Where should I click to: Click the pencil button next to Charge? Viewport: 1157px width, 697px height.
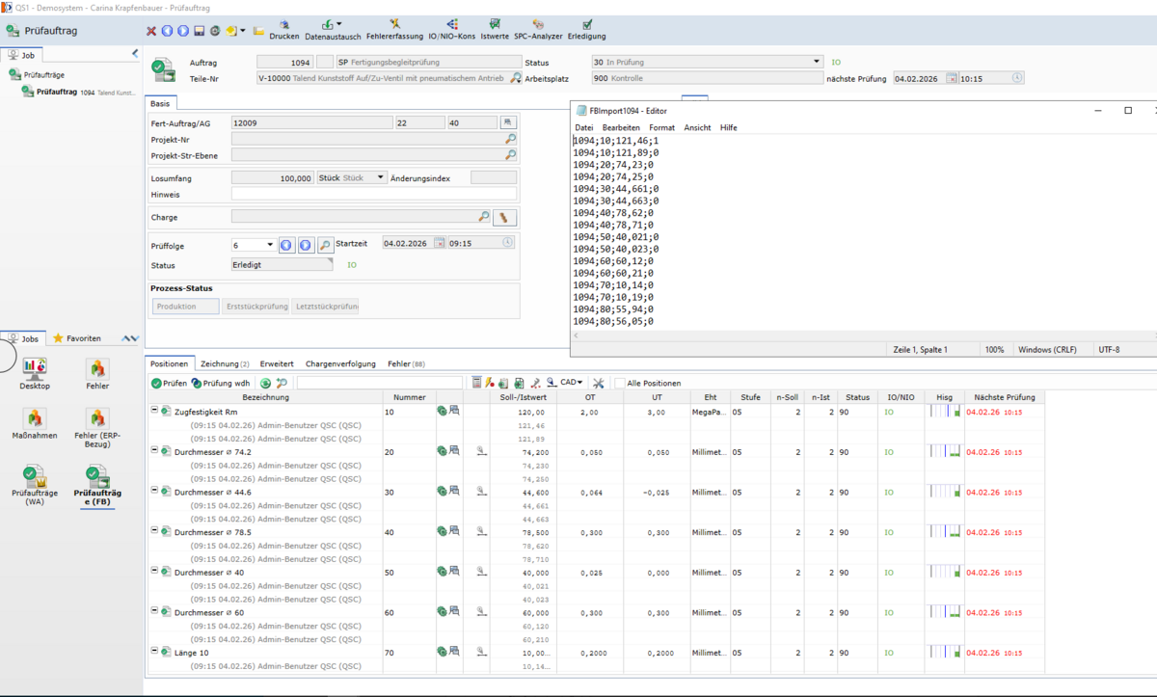[504, 218]
